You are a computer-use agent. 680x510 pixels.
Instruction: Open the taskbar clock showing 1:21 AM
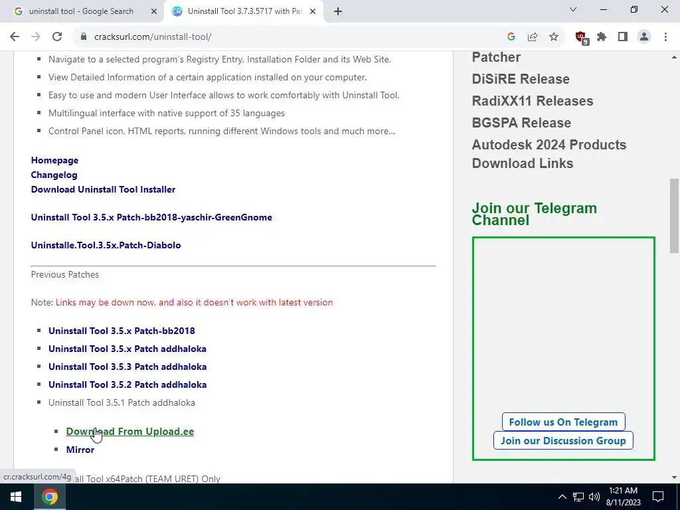click(623, 497)
